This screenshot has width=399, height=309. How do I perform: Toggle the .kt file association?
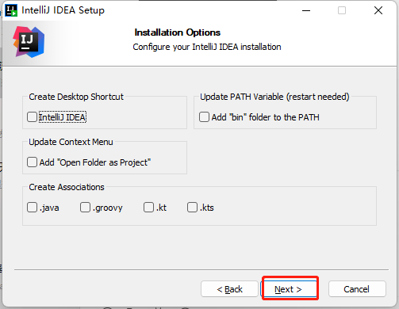(148, 208)
